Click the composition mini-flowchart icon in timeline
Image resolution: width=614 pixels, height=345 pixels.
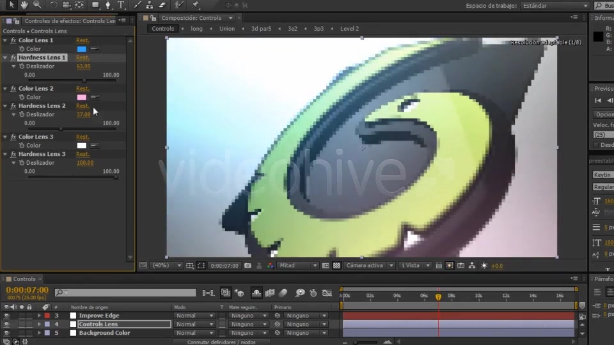tap(208, 293)
